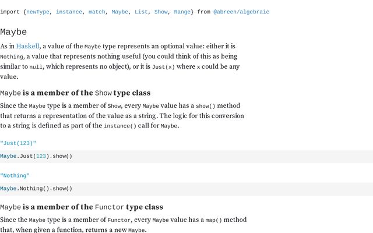373x233 pixels.
Task: Click the "Nothing" output value
Action: 15,176
